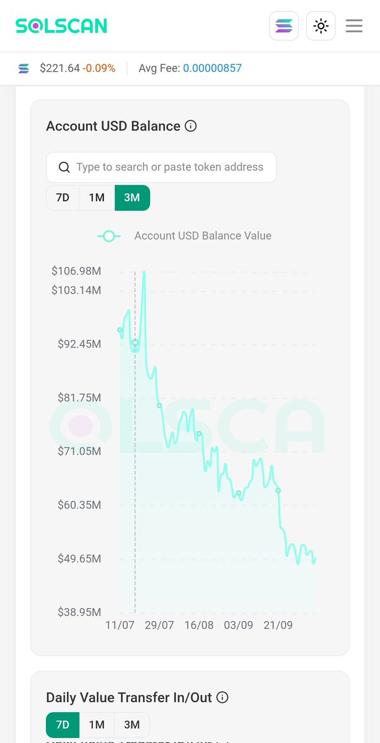This screenshot has height=743, width=380.
Task: Select 7D for Daily Value Transfer
Action: (x=63, y=724)
